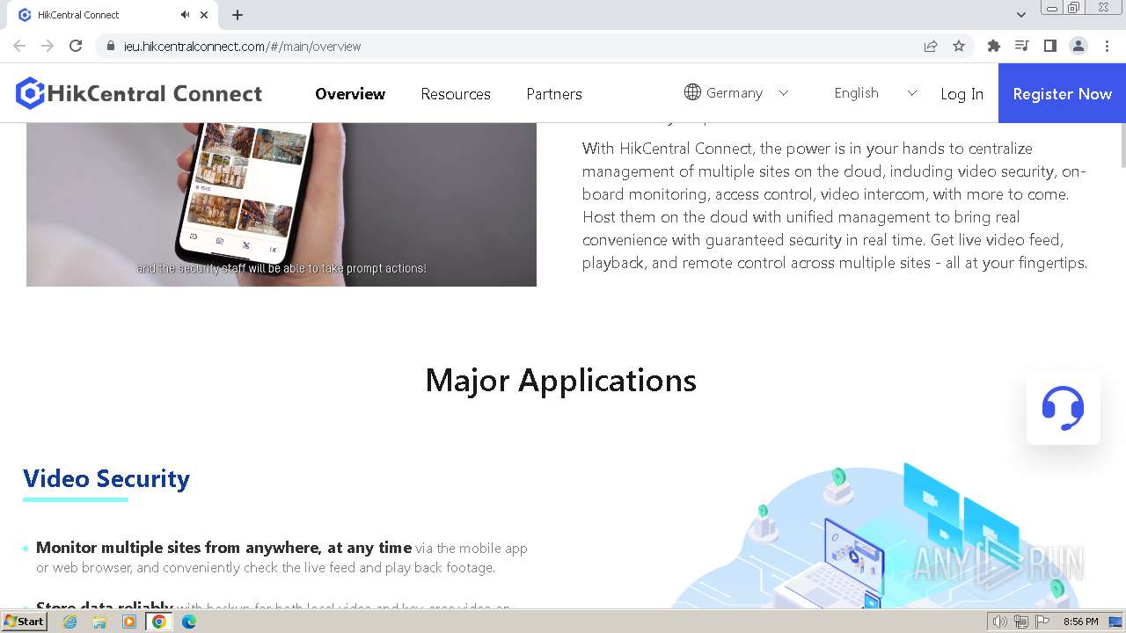
Task: Go back to the previous page
Action: pyautogui.click(x=19, y=46)
